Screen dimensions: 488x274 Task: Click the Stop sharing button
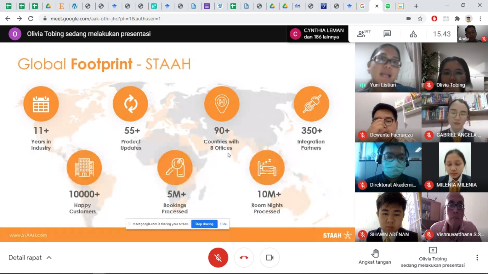[x=204, y=224]
